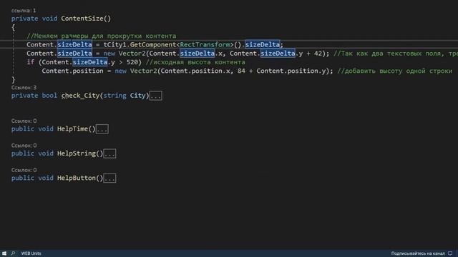Click the comment 'исходная высота контента'
Image resolution: width=458 pixels, height=257 pixels.
point(195,62)
